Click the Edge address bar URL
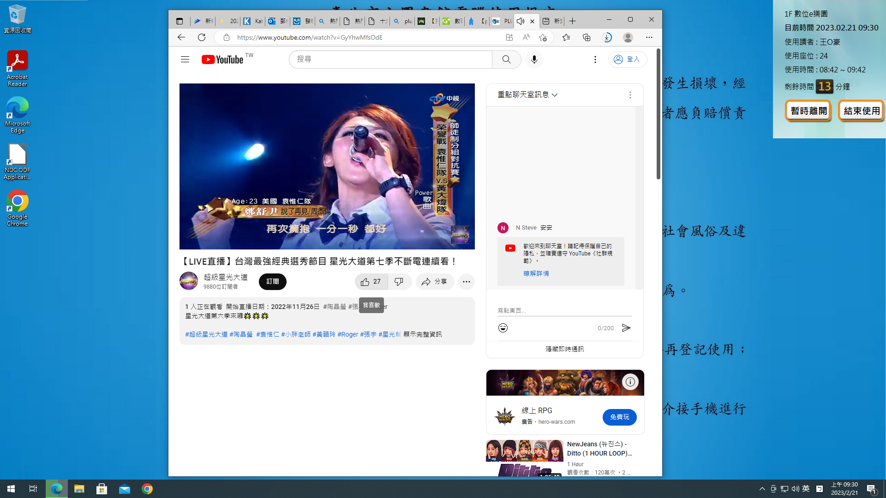 pos(310,37)
